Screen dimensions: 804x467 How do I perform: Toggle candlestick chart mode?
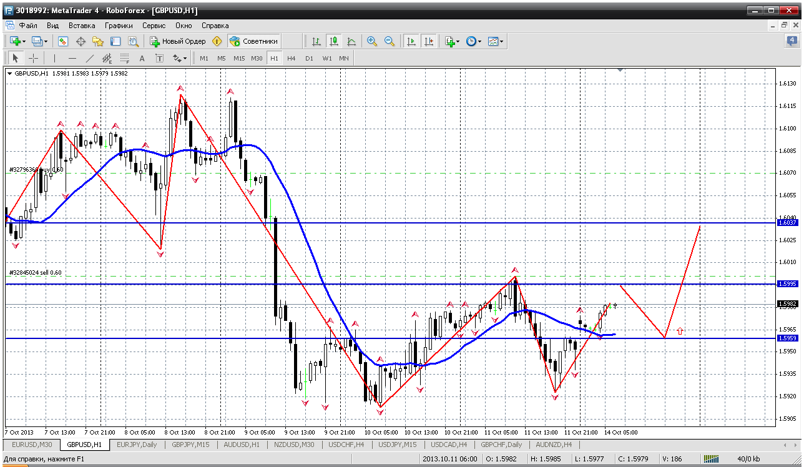point(334,41)
